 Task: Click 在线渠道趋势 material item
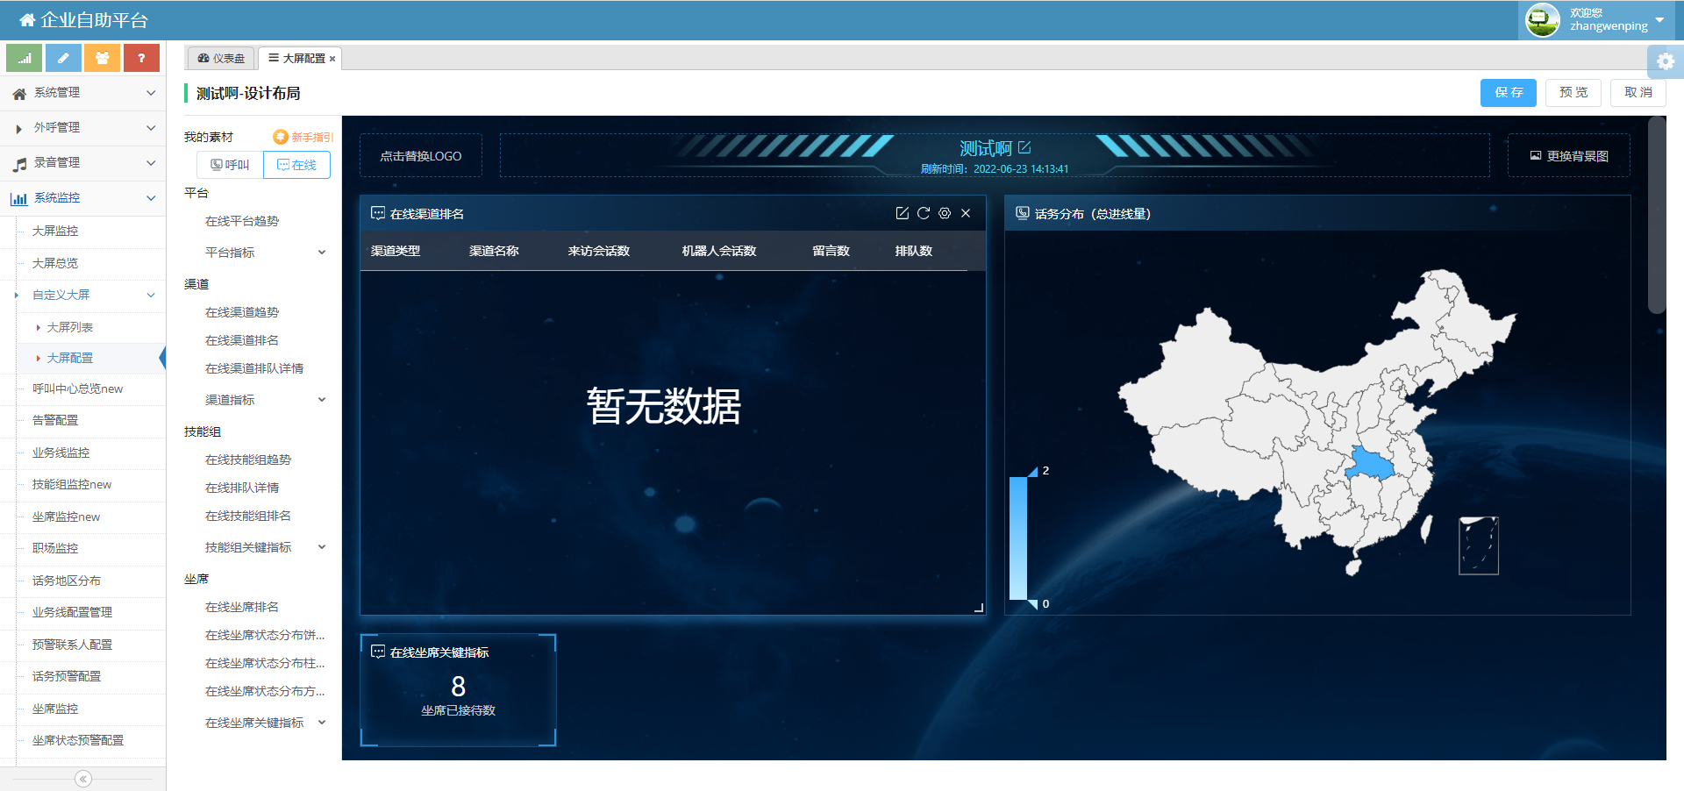(x=242, y=312)
